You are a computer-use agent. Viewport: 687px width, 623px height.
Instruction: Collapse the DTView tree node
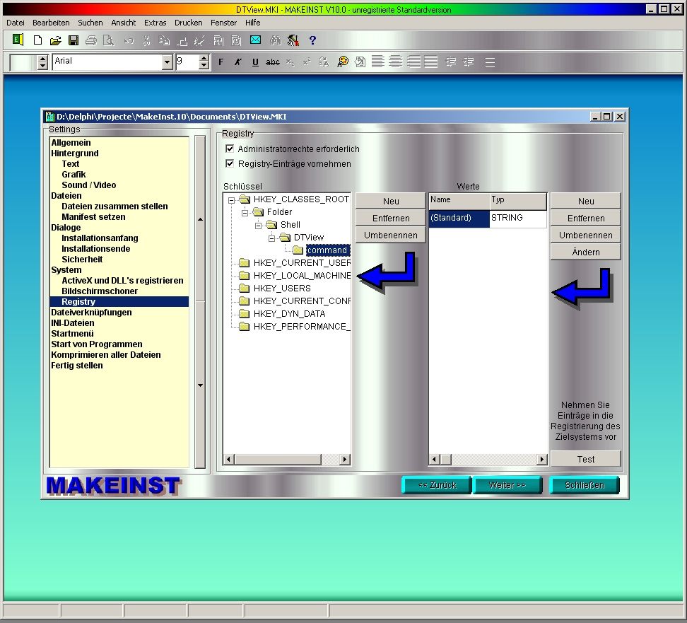pos(271,238)
